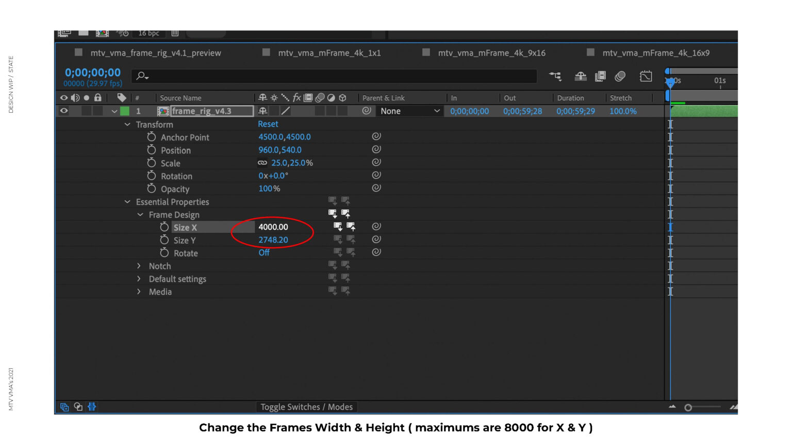Viewport: 792px width, 445px height.
Task: Toggle the layer quality slash switch
Action: [x=285, y=111]
